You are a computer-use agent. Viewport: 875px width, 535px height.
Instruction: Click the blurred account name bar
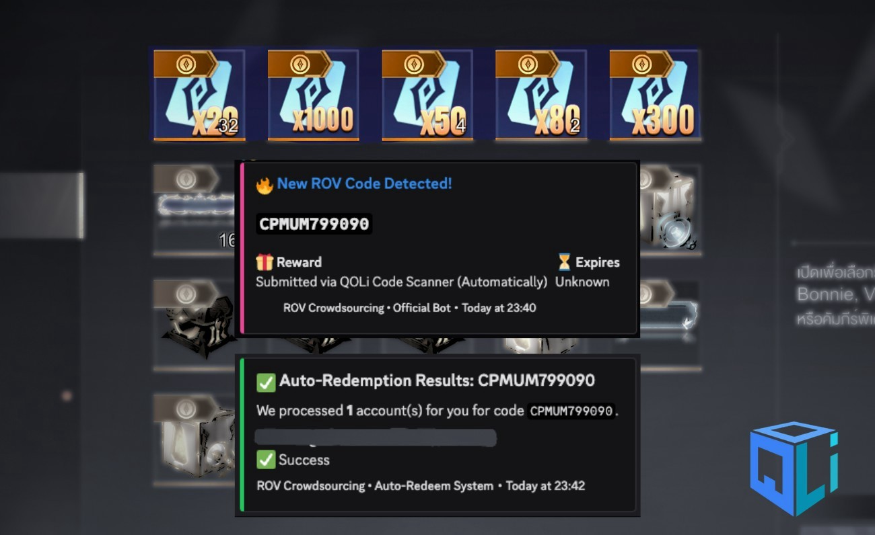click(x=376, y=437)
